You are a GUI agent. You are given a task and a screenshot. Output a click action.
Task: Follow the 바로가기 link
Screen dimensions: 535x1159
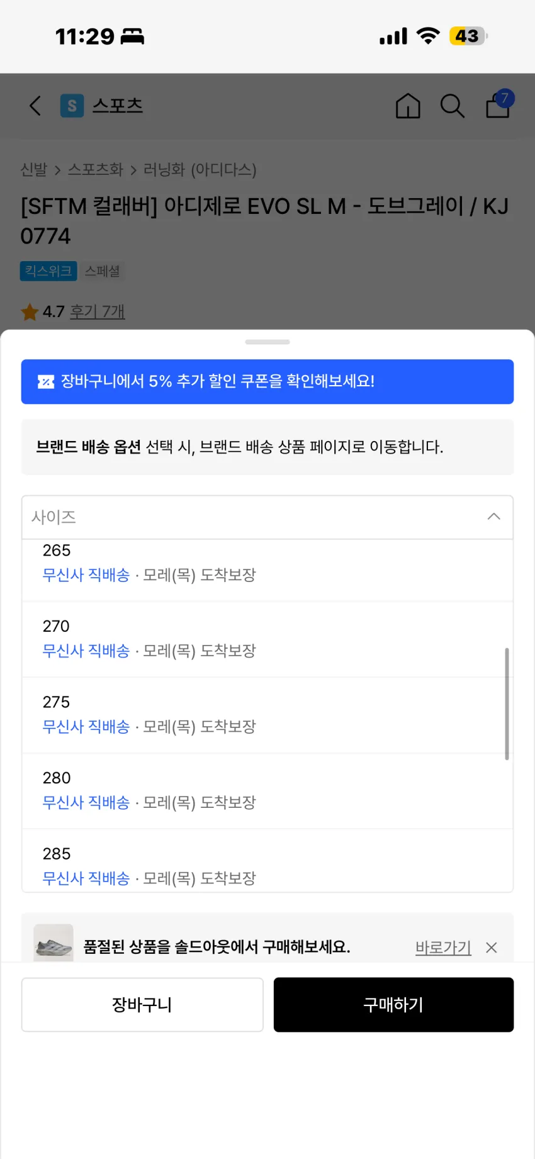(x=443, y=948)
